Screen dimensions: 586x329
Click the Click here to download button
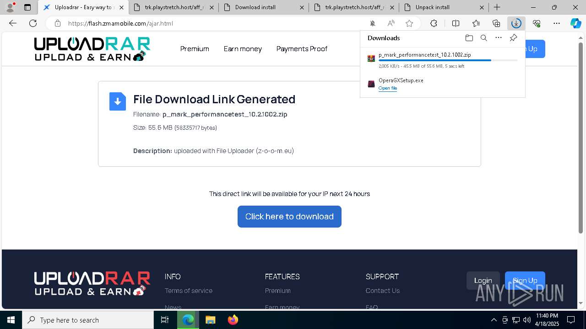289,217
